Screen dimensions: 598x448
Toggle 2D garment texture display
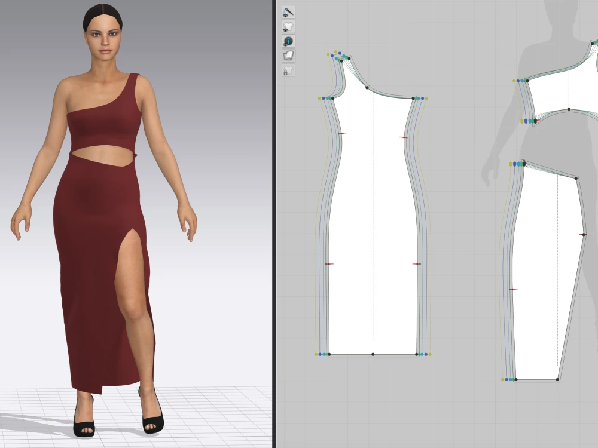click(x=288, y=26)
